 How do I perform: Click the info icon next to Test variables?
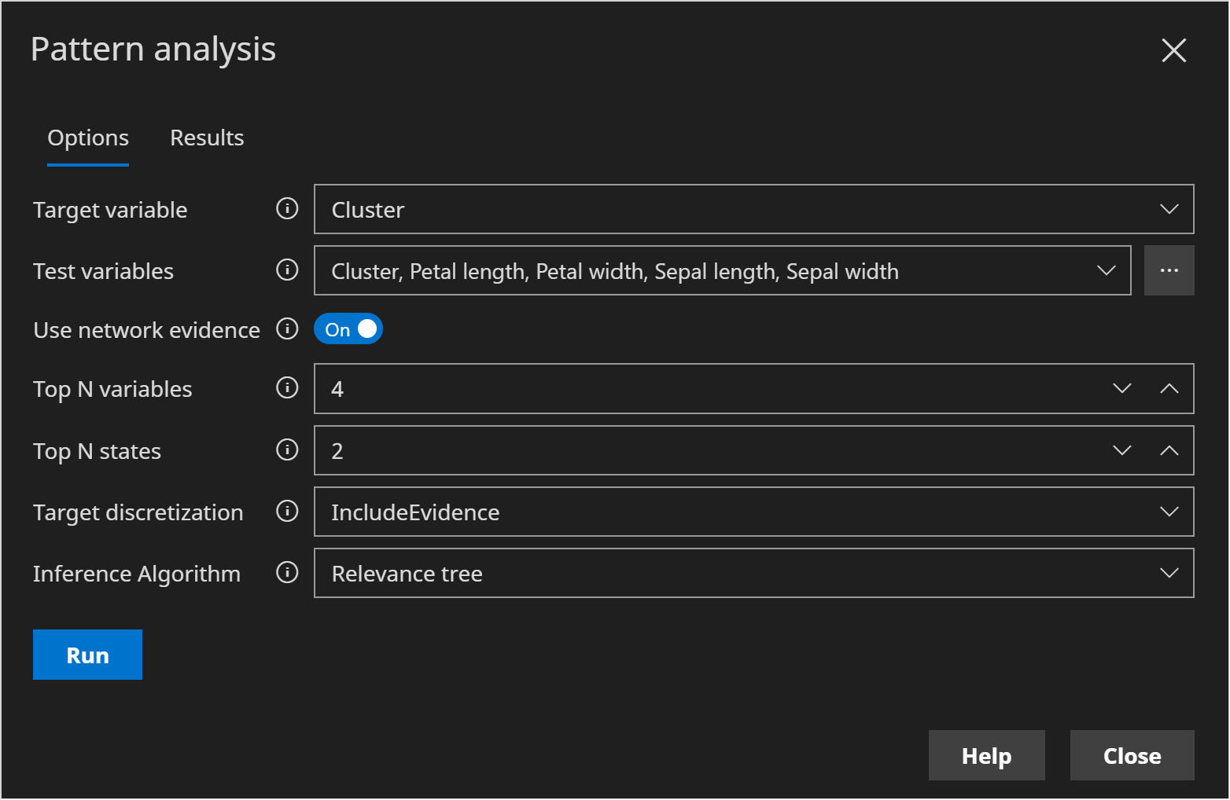tap(287, 270)
